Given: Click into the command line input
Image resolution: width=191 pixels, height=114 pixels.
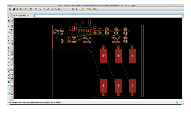Looking at the screenshot, I should point(108,16).
